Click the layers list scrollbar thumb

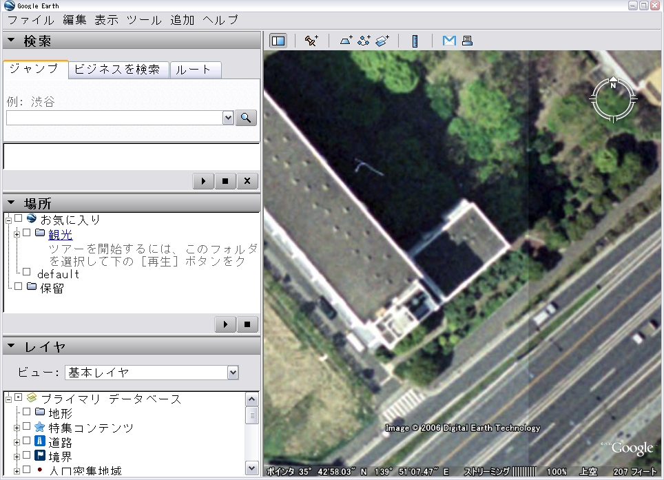coord(252,415)
